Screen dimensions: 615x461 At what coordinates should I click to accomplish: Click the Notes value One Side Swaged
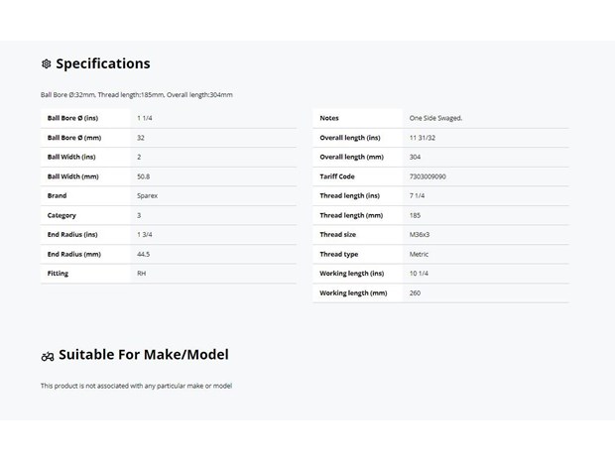pos(435,118)
